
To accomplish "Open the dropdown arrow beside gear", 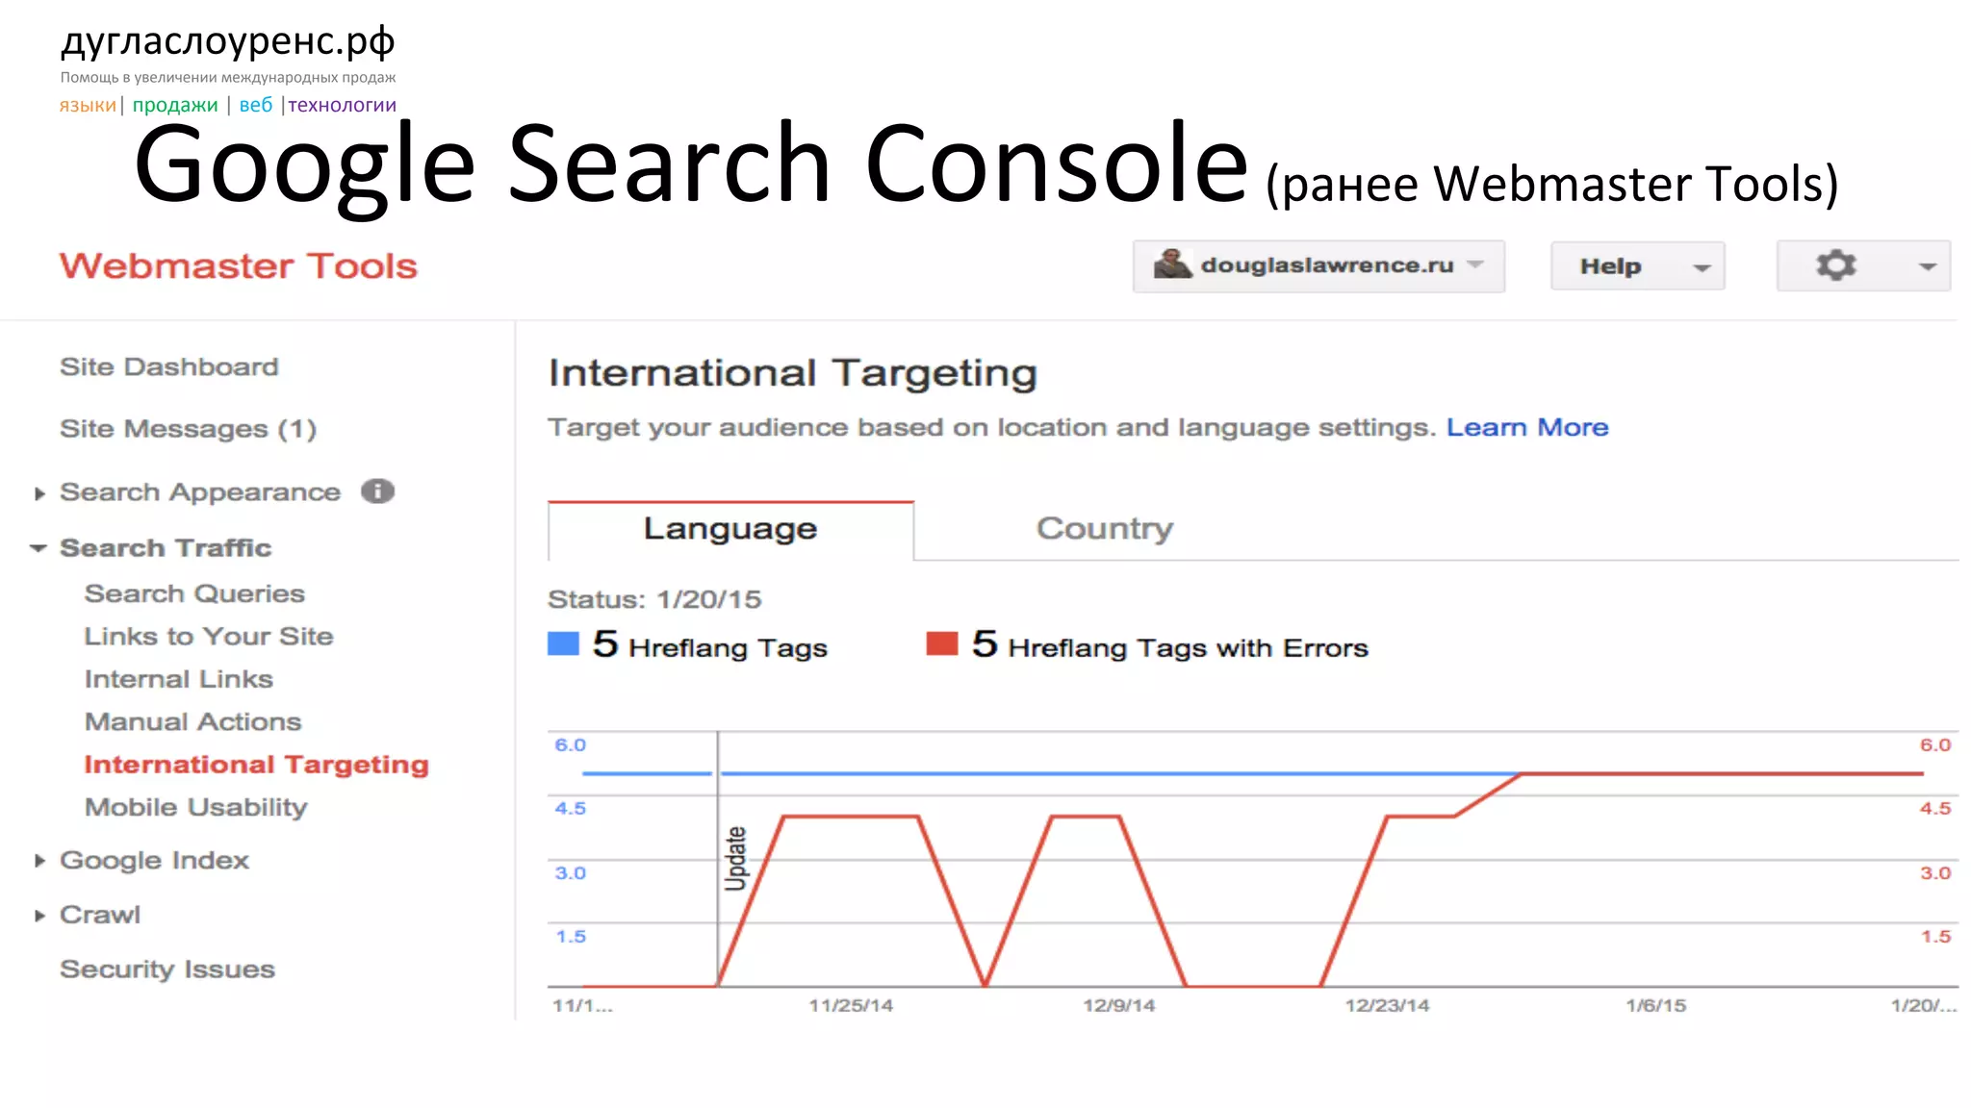I will click(x=1927, y=266).
